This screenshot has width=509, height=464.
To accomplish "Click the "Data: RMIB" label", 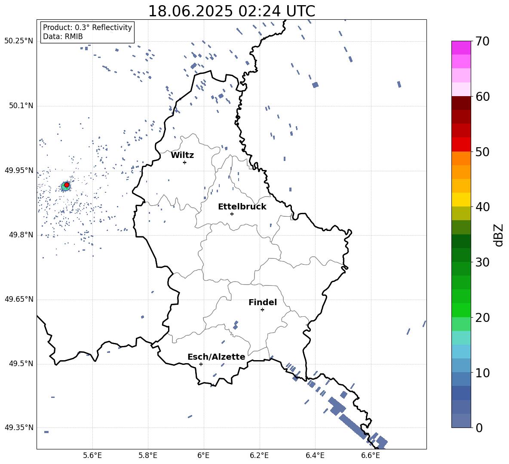I will coord(63,36).
